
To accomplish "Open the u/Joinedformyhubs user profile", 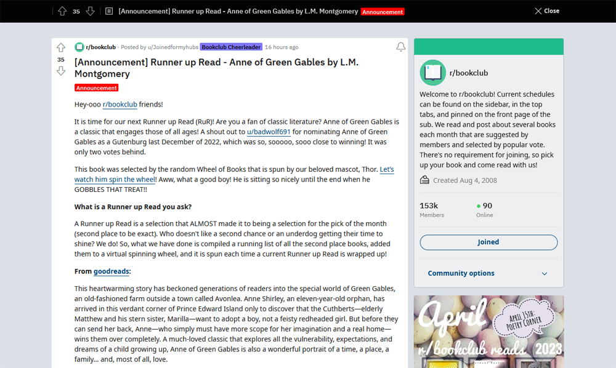I will pos(173,47).
